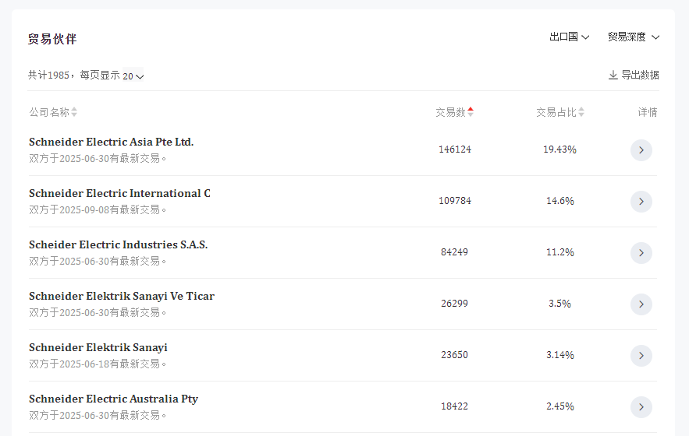Open Schneider Electric Australia Pty company name
The image size is (689, 436).
coord(113,399)
